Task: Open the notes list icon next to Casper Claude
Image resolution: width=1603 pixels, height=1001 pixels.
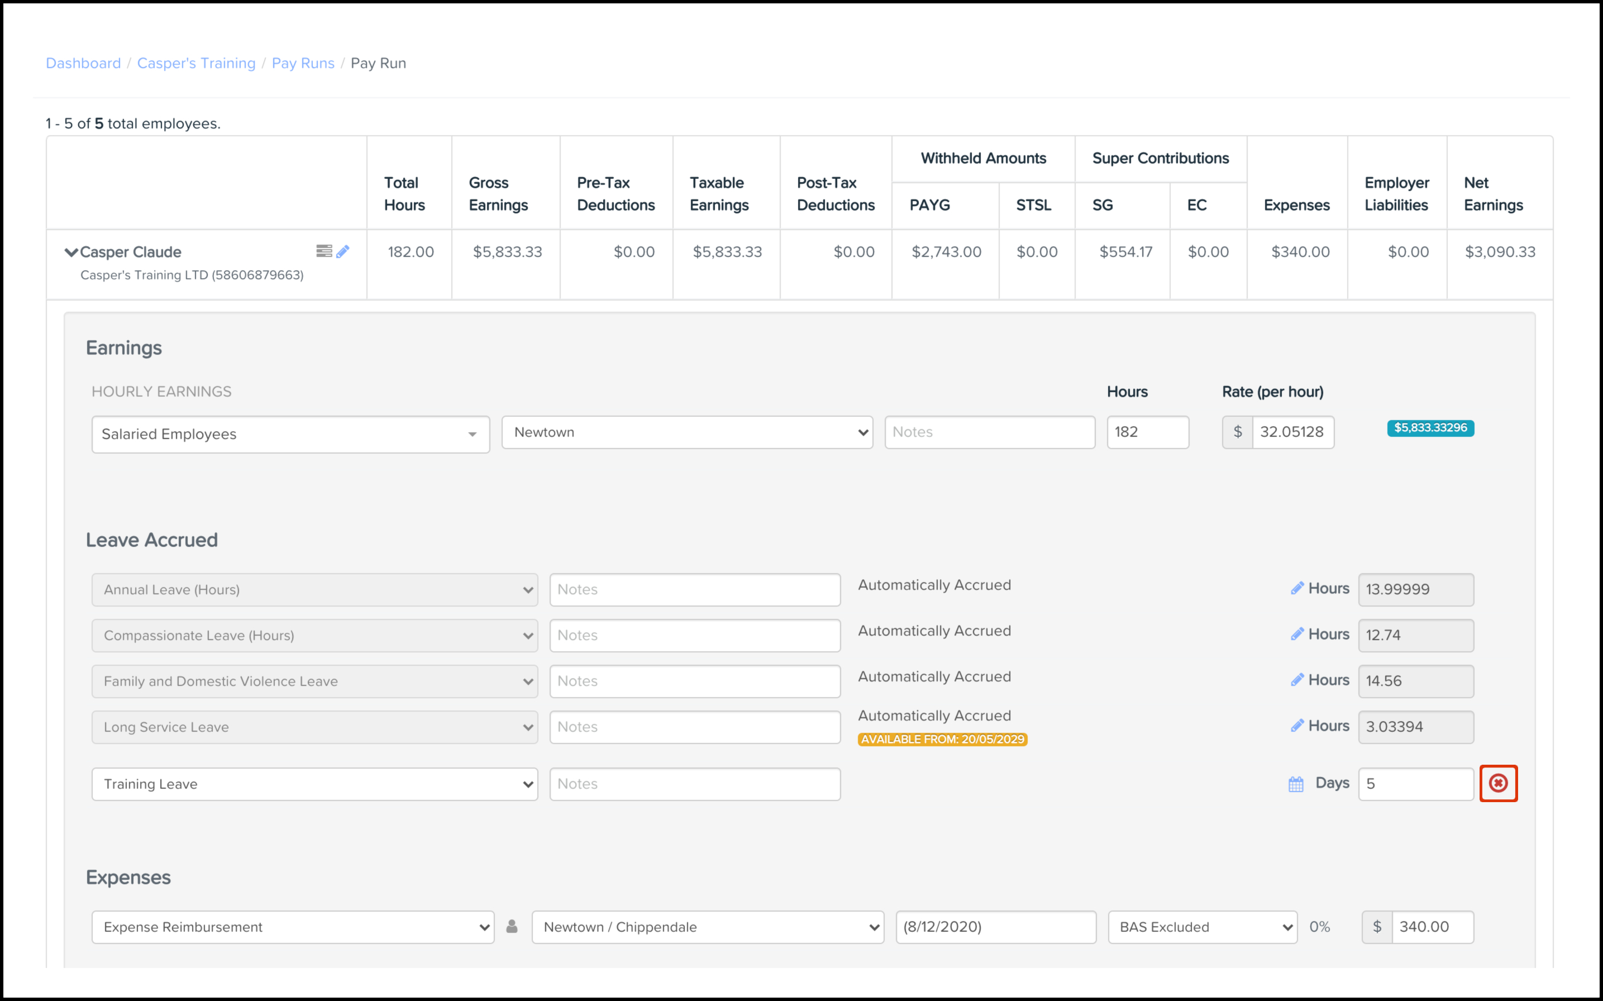Action: (323, 251)
